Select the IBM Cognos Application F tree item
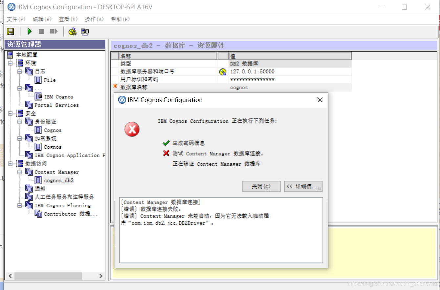Viewport: 440px width, 290px height. coord(70,155)
